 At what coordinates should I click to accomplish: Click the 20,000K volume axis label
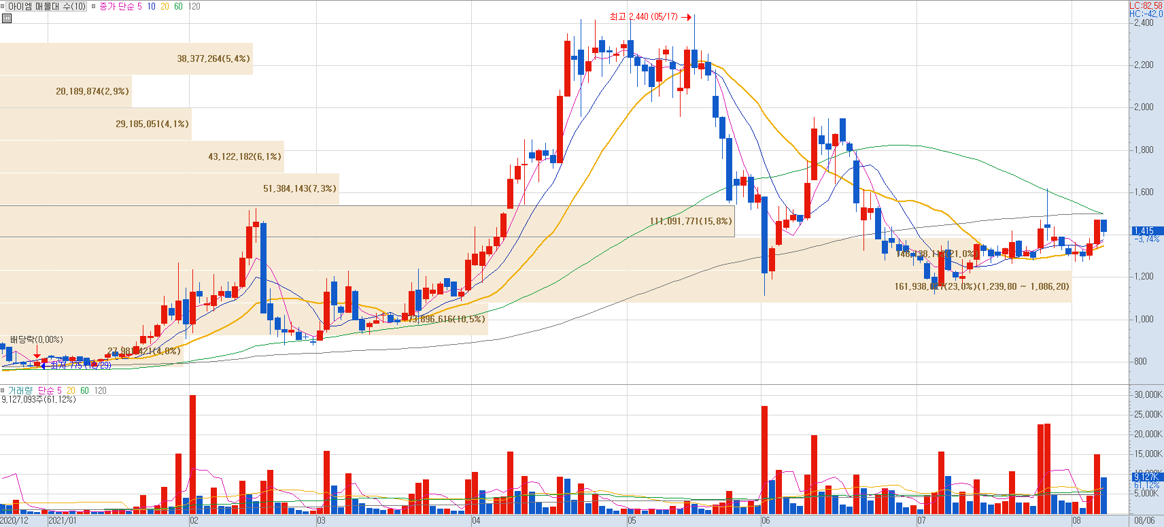tap(1148, 434)
